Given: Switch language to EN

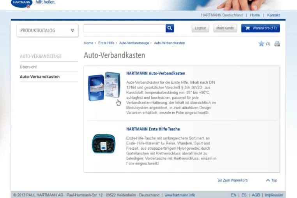Looking at the screenshot, I should [233, 195].
